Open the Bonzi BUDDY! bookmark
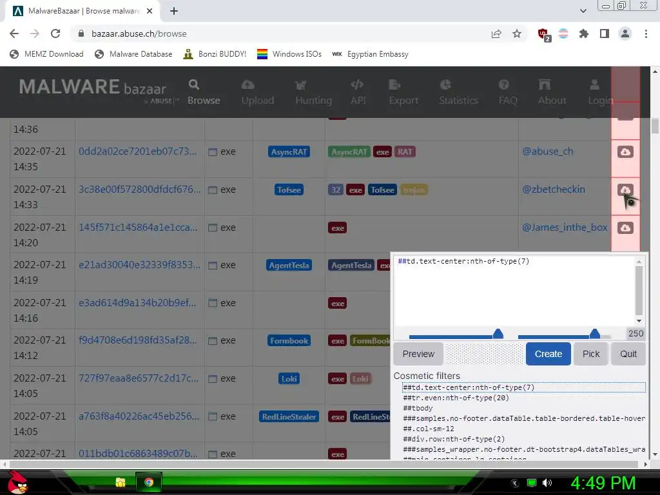660x495 pixels. (x=215, y=54)
